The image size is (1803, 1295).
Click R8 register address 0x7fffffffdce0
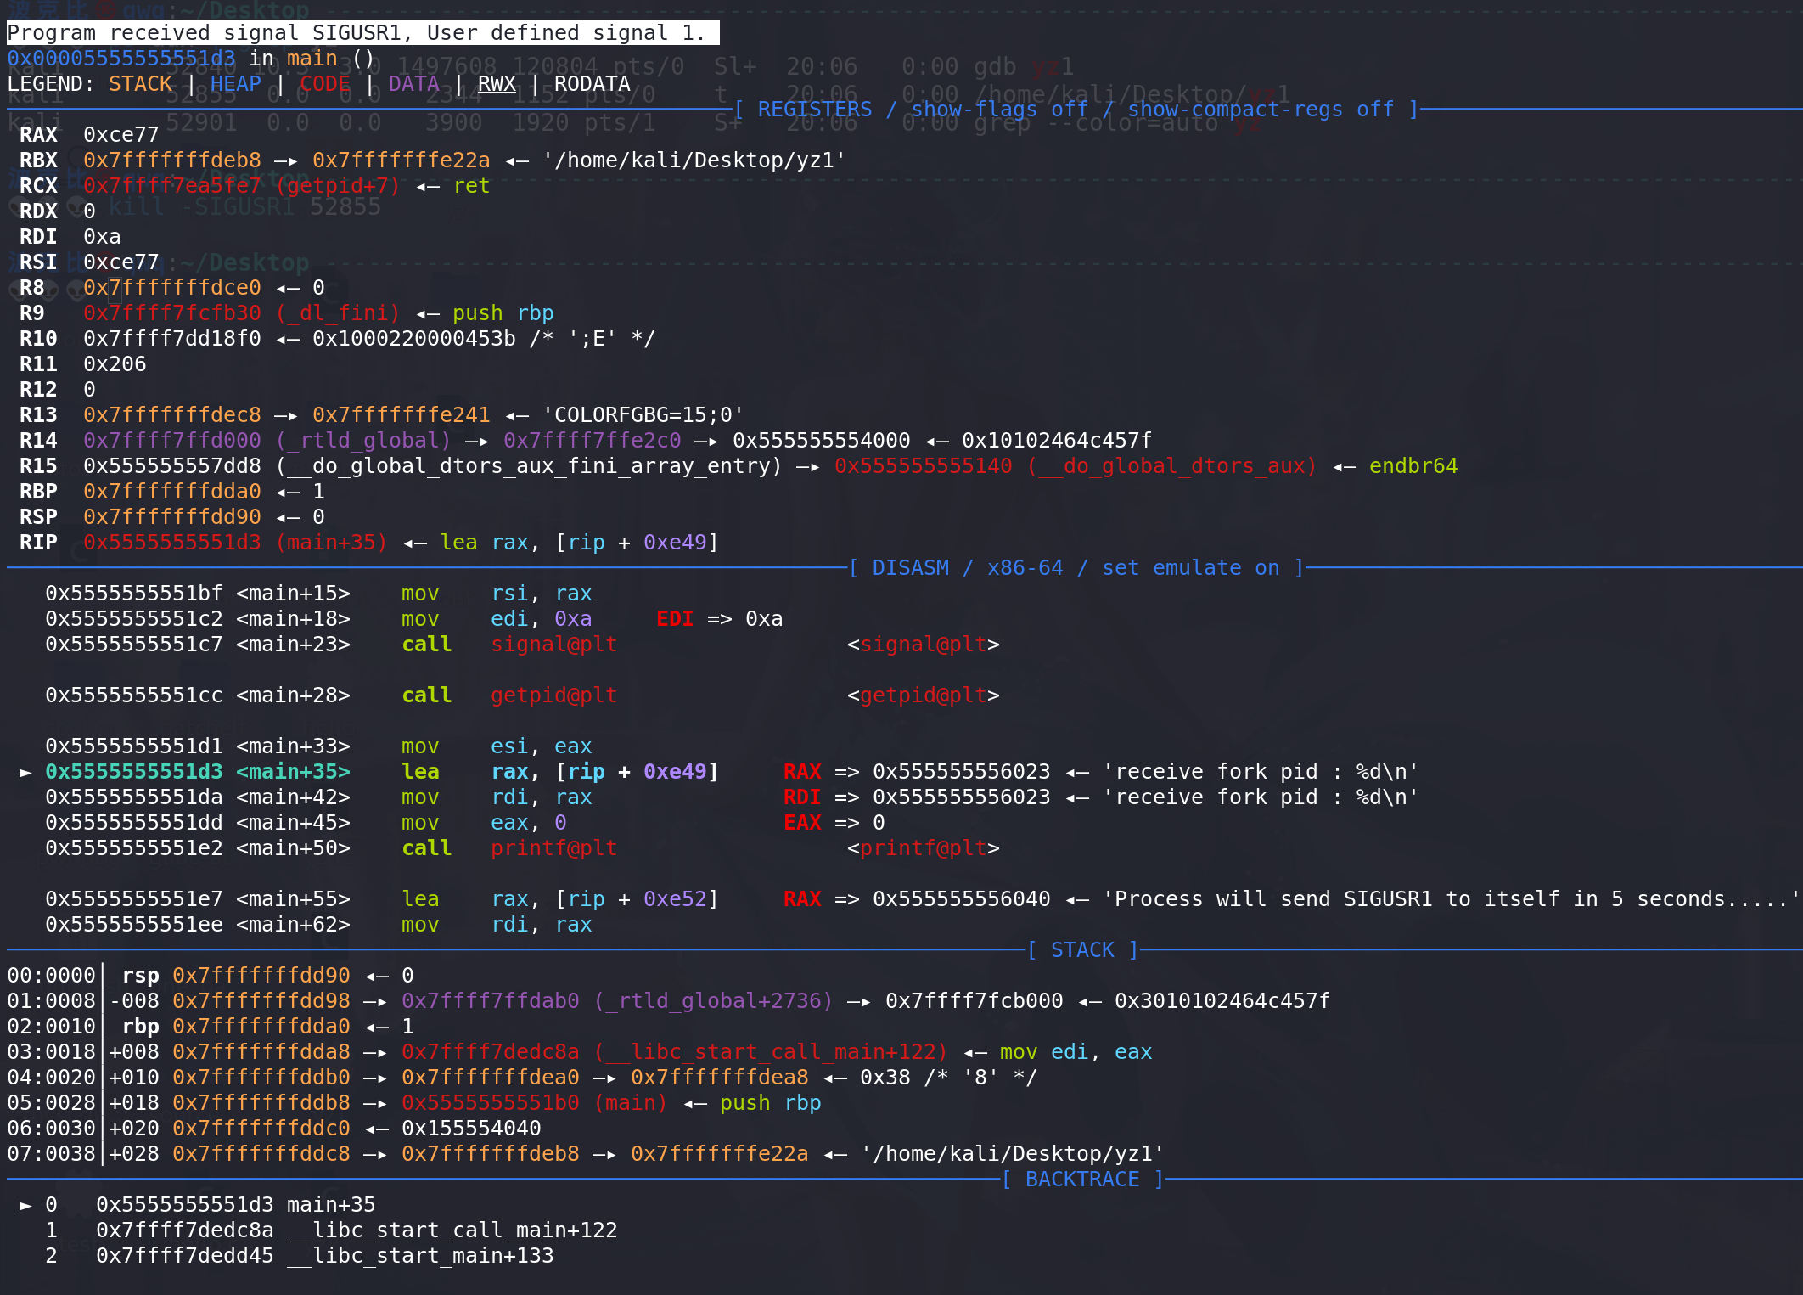tap(172, 288)
